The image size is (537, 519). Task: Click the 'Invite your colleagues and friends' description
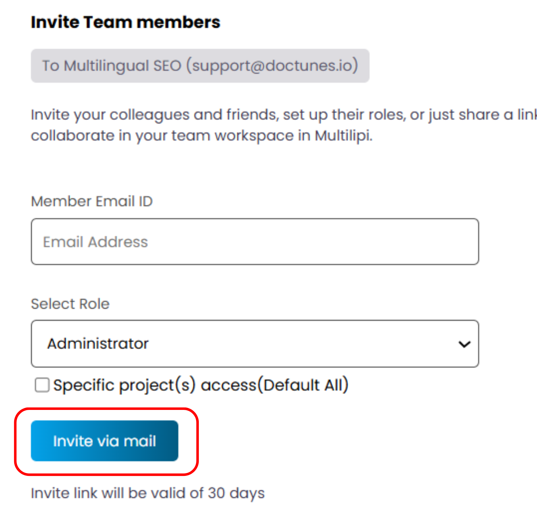tap(284, 125)
